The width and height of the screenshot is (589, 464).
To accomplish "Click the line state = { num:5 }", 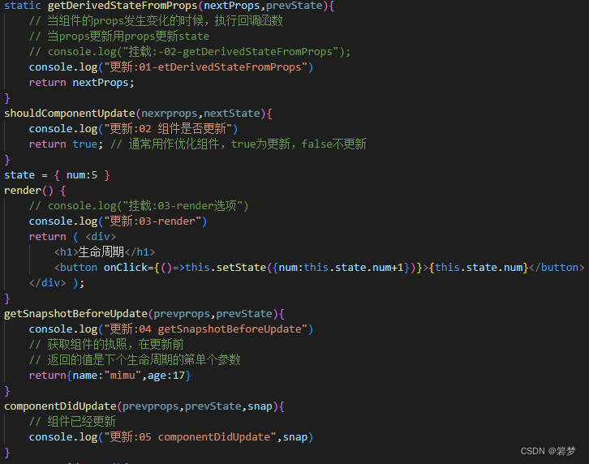I will pyautogui.click(x=57, y=175).
